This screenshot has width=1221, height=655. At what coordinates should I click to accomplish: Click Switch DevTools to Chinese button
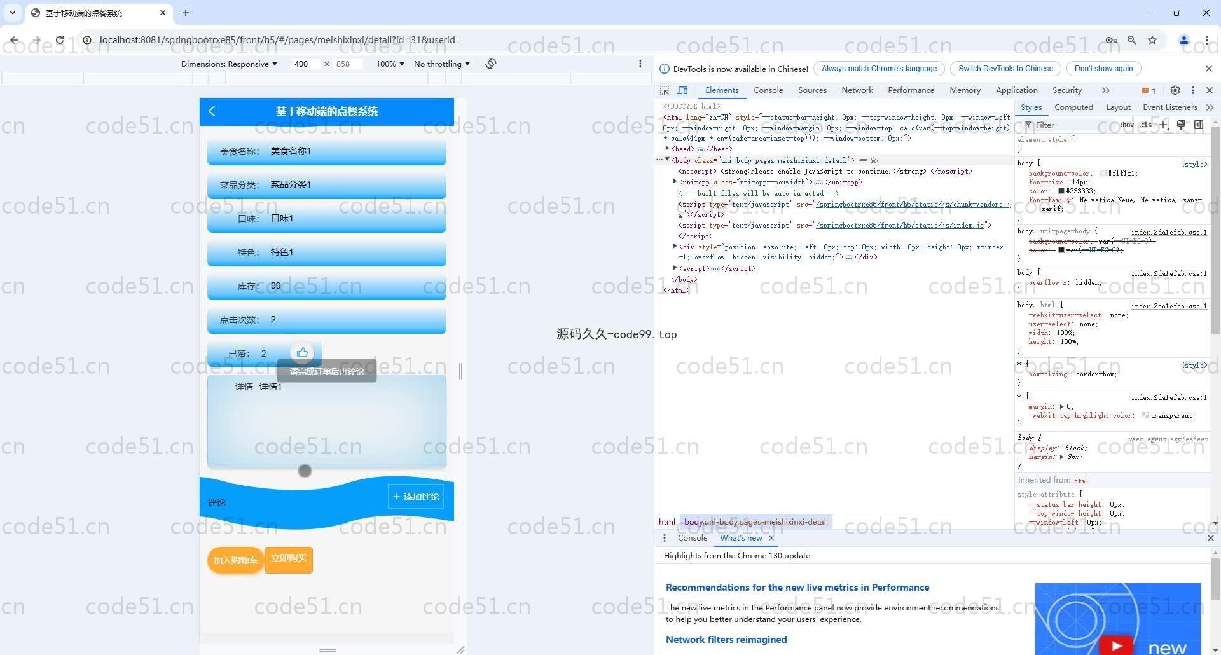tap(1005, 69)
